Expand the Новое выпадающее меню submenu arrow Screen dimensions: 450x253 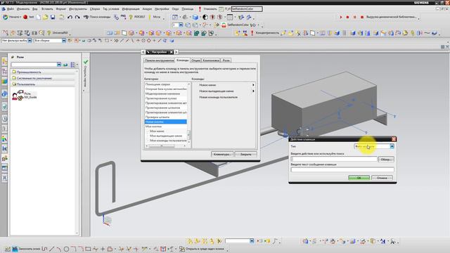click(253, 91)
